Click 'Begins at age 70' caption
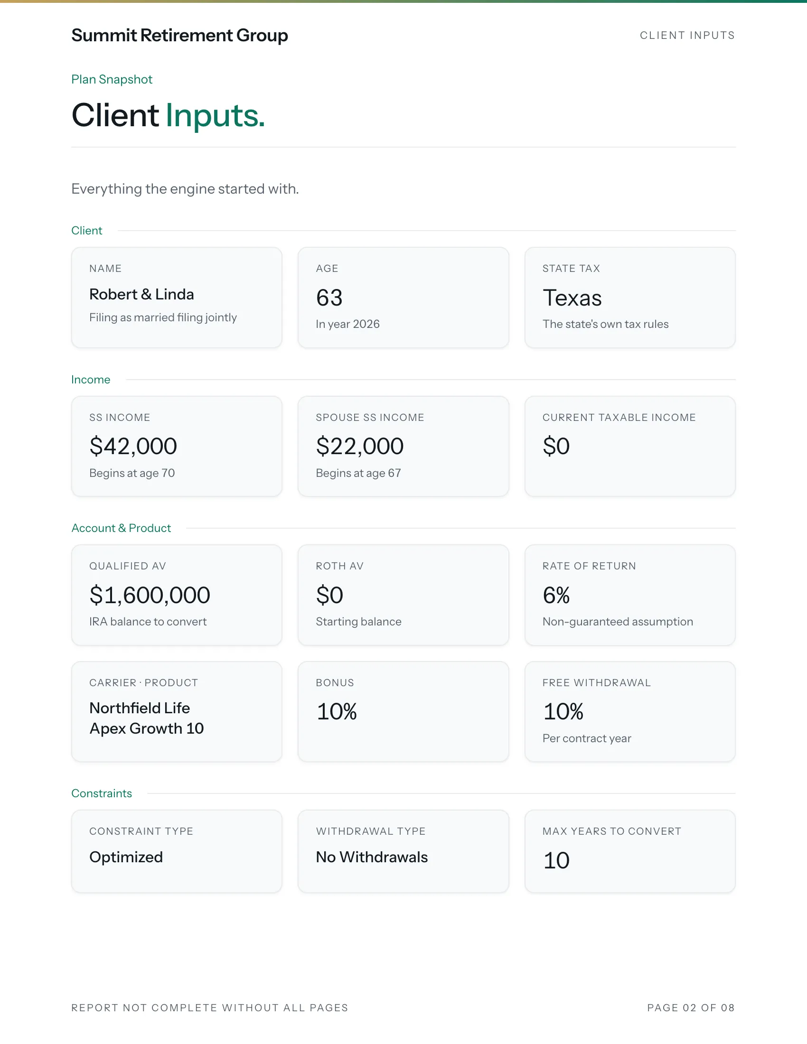Image resolution: width=807 pixels, height=1044 pixels. (132, 473)
